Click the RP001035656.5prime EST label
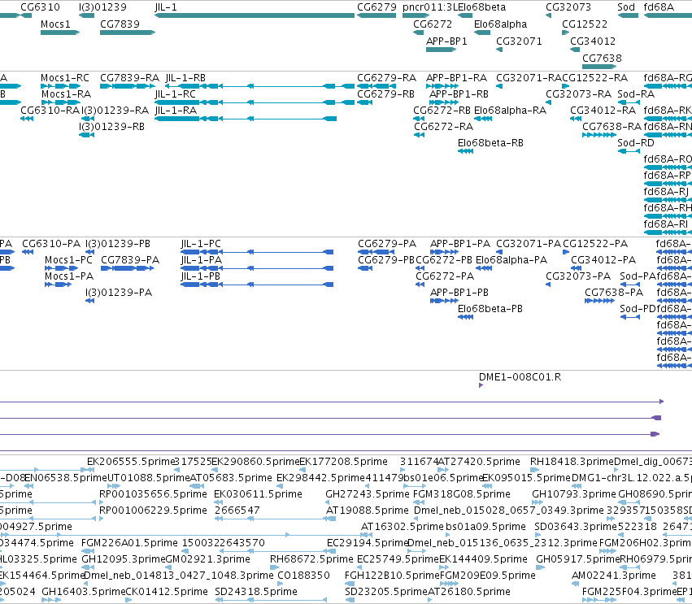 point(153,494)
